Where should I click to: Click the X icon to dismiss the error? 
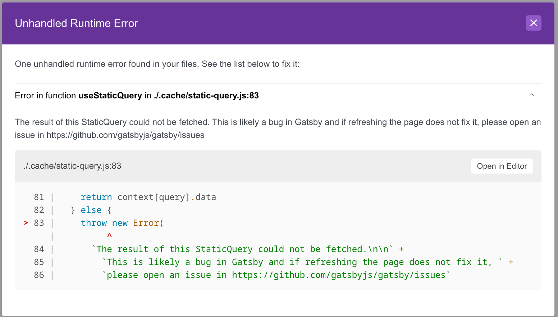[x=534, y=23]
